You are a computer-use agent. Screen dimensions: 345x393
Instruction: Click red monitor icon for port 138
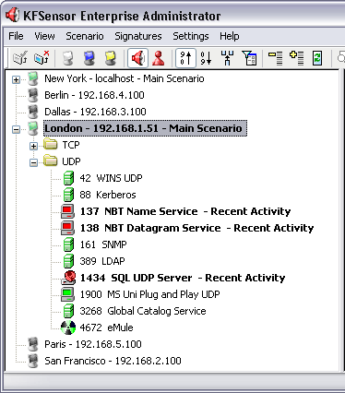click(67, 228)
